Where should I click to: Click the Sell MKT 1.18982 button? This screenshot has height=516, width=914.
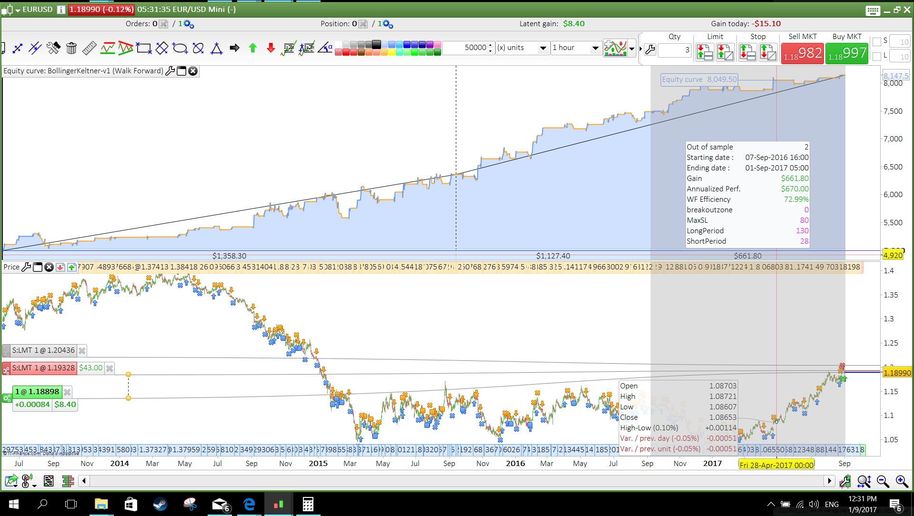pos(803,53)
